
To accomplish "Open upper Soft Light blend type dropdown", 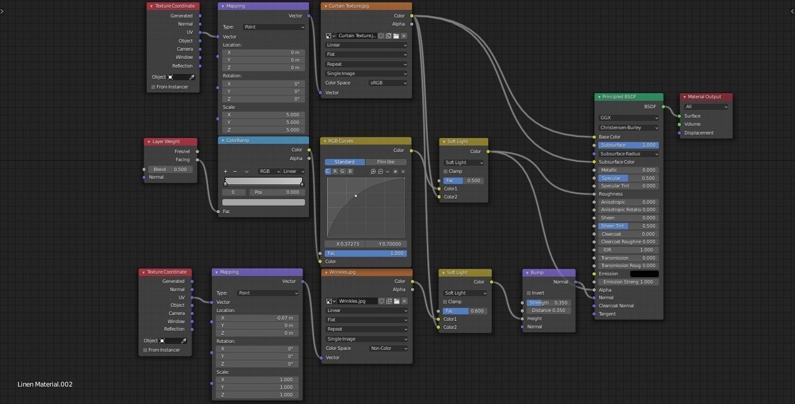I will point(464,163).
